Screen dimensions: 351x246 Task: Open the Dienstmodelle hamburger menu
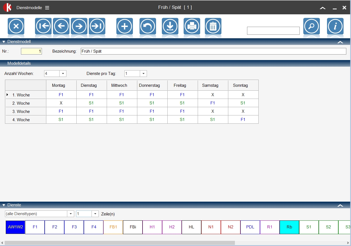click(47, 8)
